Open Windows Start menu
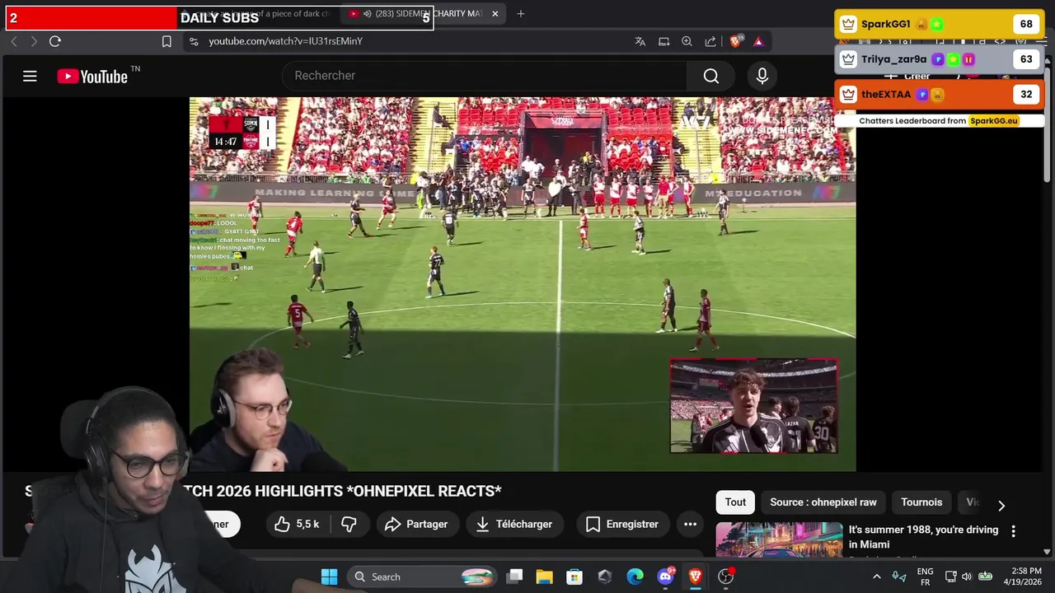 pos(329,577)
